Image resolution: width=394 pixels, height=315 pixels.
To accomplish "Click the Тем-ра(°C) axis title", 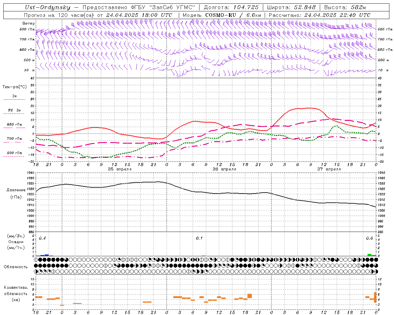I will click(14, 87).
